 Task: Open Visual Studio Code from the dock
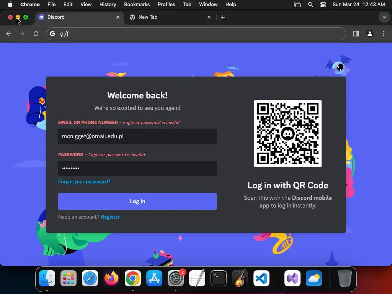point(261,278)
